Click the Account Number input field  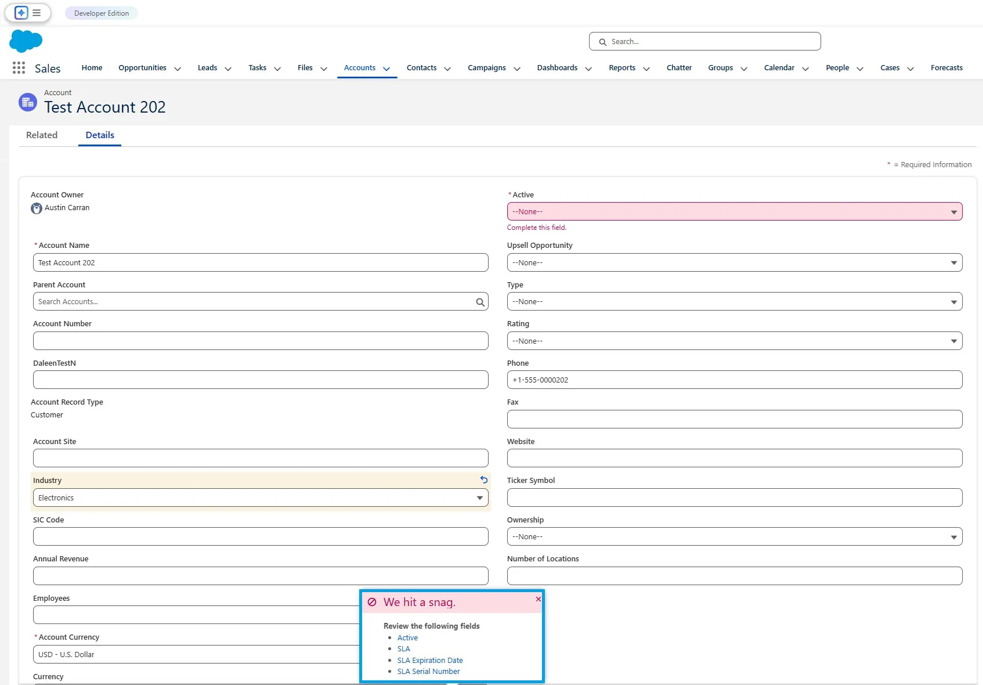pyautogui.click(x=261, y=341)
